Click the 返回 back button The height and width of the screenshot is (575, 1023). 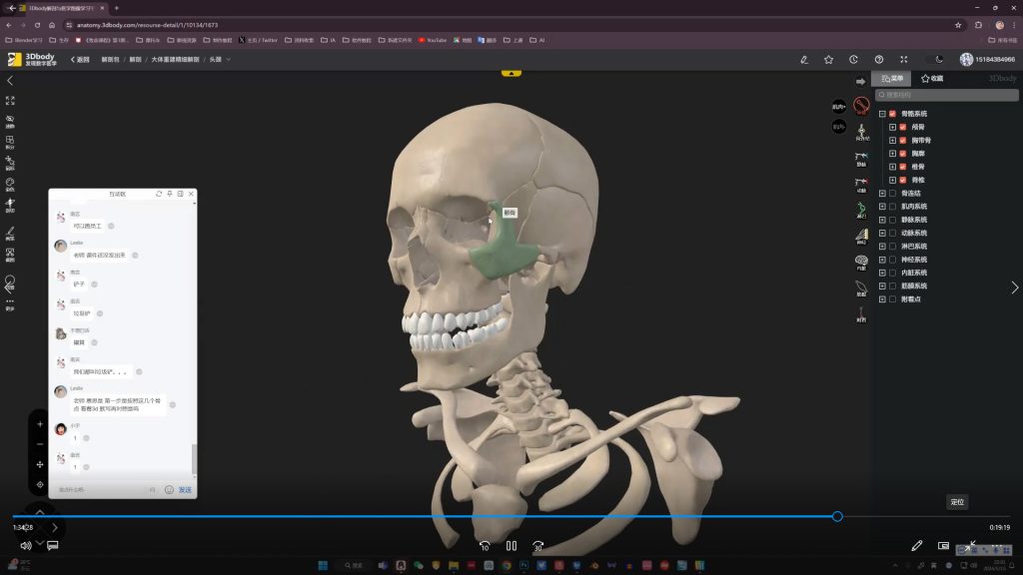(x=80, y=60)
